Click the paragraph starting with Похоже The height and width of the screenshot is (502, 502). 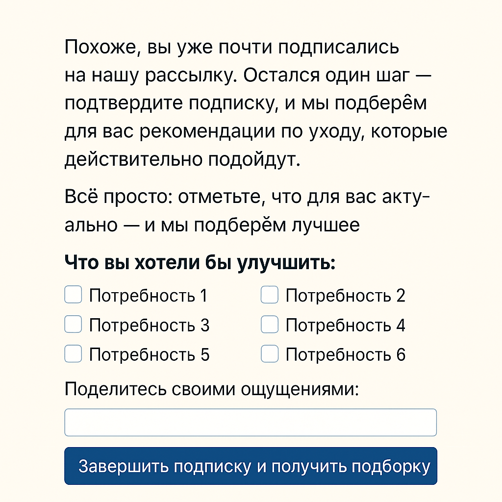255,104
